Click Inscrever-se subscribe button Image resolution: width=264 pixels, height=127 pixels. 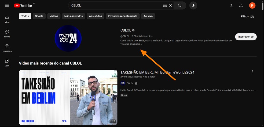click(x=246, y=37)
